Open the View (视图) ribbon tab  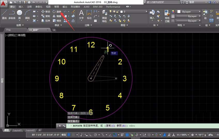pyautogui.click(x=48, y=7)
